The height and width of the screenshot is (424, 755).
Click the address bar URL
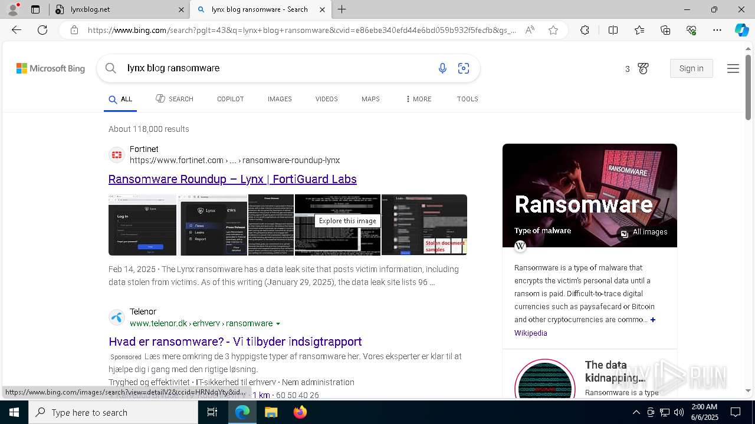click(302, 30)
